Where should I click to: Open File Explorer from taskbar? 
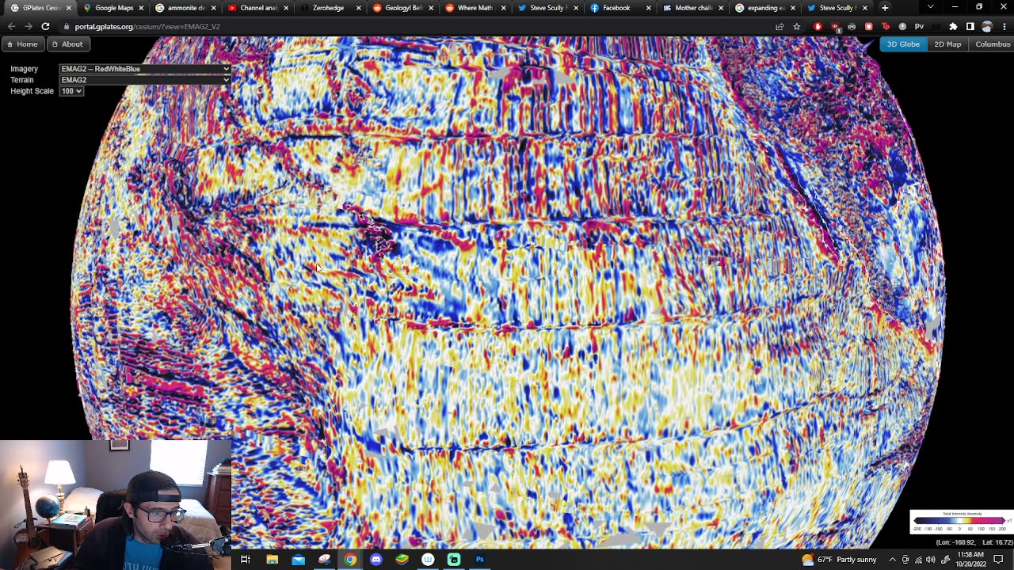tap(272, 560)
